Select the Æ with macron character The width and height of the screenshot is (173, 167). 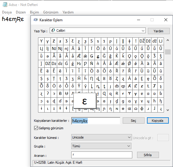(x=79, y=56)
